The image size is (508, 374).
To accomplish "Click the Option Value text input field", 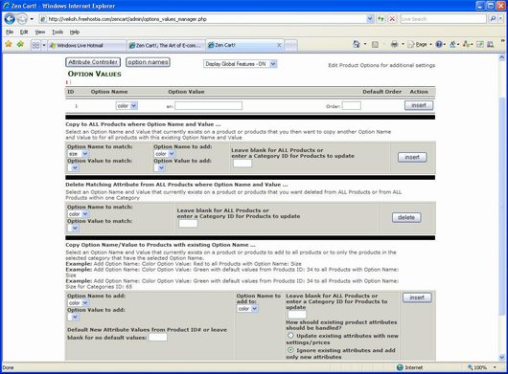I will [208, 106].
